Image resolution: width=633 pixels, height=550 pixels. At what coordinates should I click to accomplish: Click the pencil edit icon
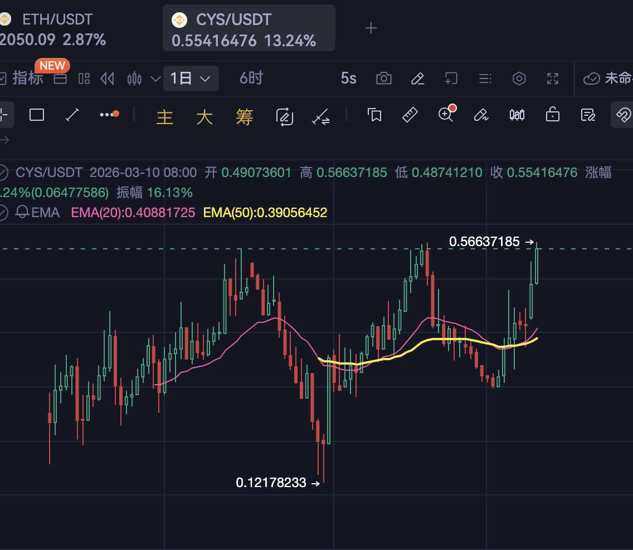(x=417, y=78)
